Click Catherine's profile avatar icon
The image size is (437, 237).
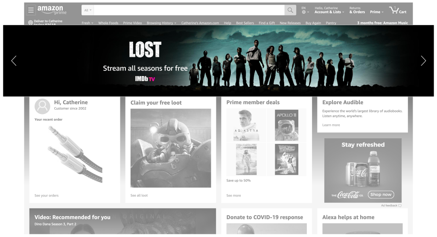(42, 106)
